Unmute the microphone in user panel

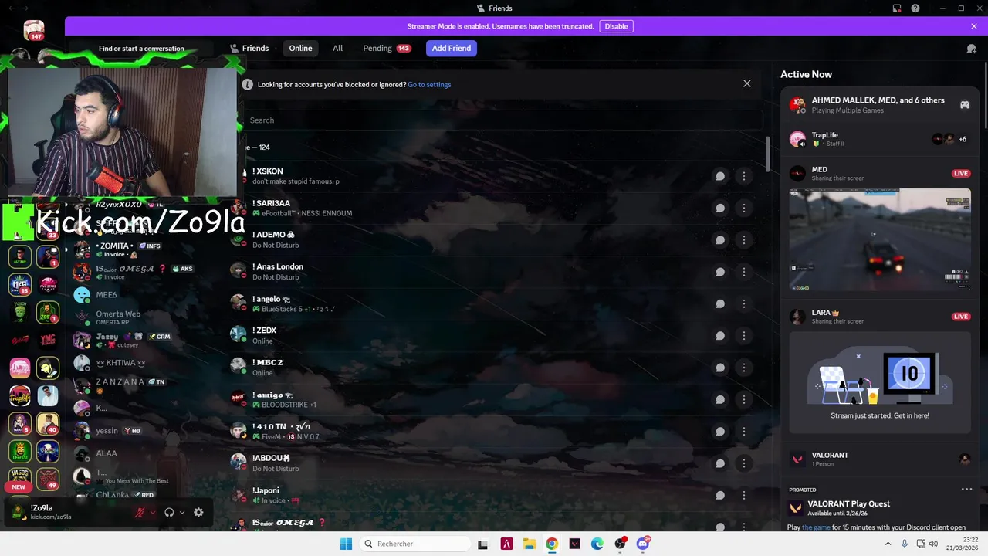[140, 512]
